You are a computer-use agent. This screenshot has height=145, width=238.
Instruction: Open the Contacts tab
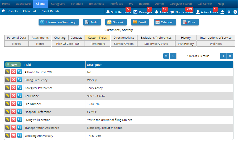tap(77, 38)
